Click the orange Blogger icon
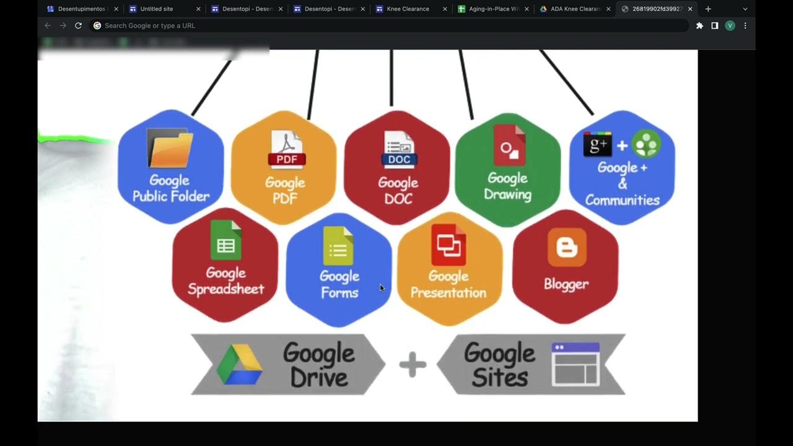 (567, 247)
